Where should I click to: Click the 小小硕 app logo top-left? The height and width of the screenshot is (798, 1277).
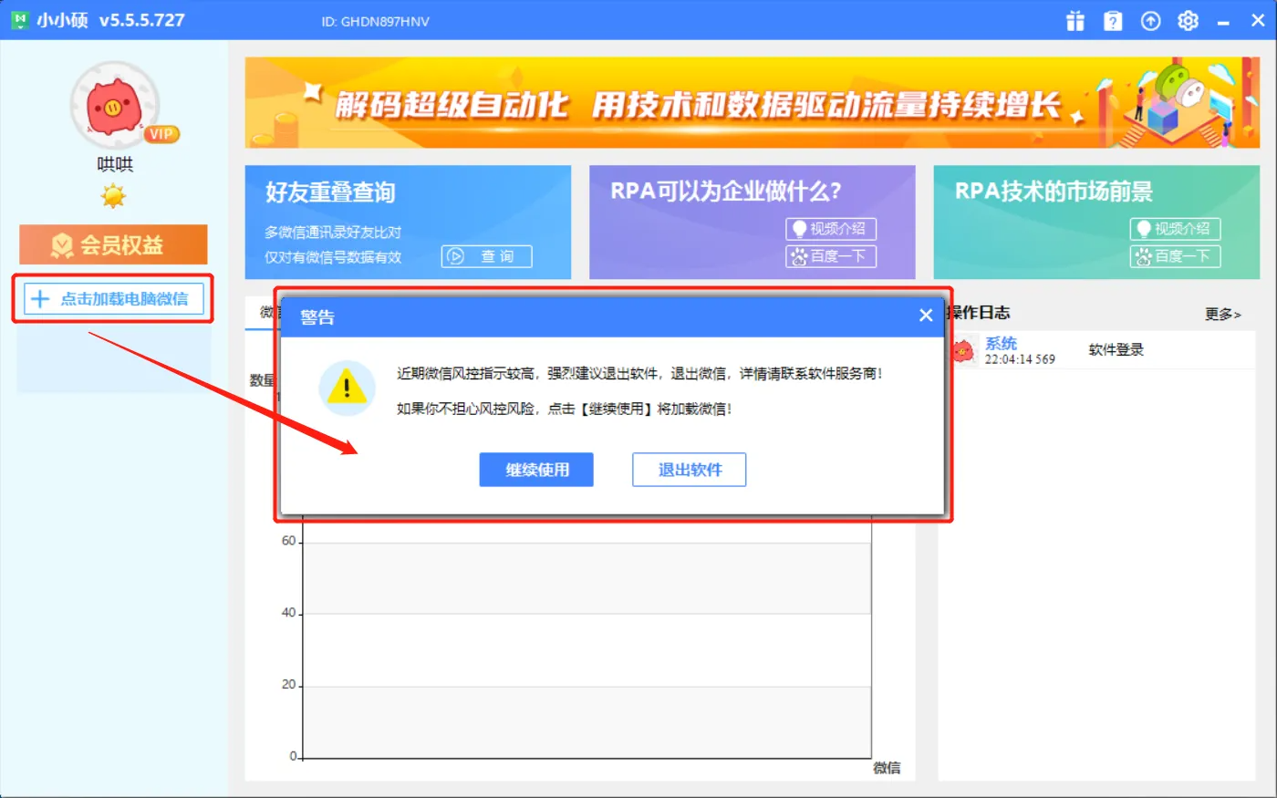pos(19,19)
